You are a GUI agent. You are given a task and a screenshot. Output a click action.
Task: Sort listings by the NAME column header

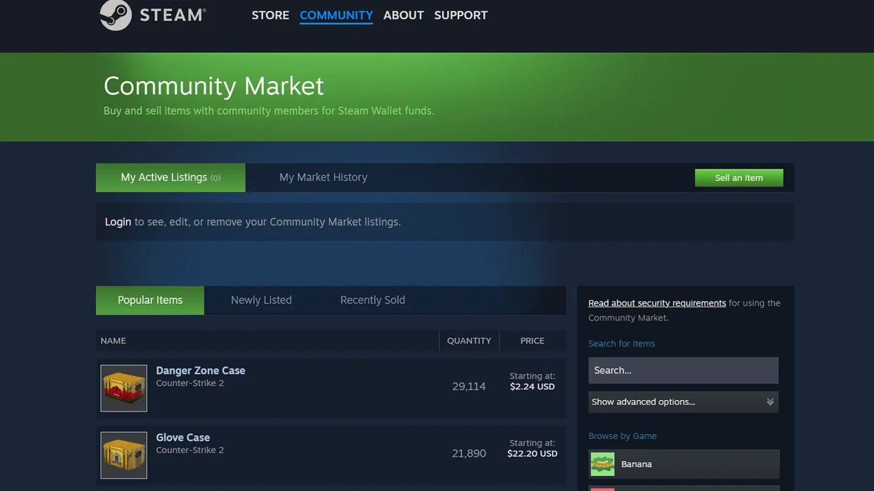tap(113, 341)
